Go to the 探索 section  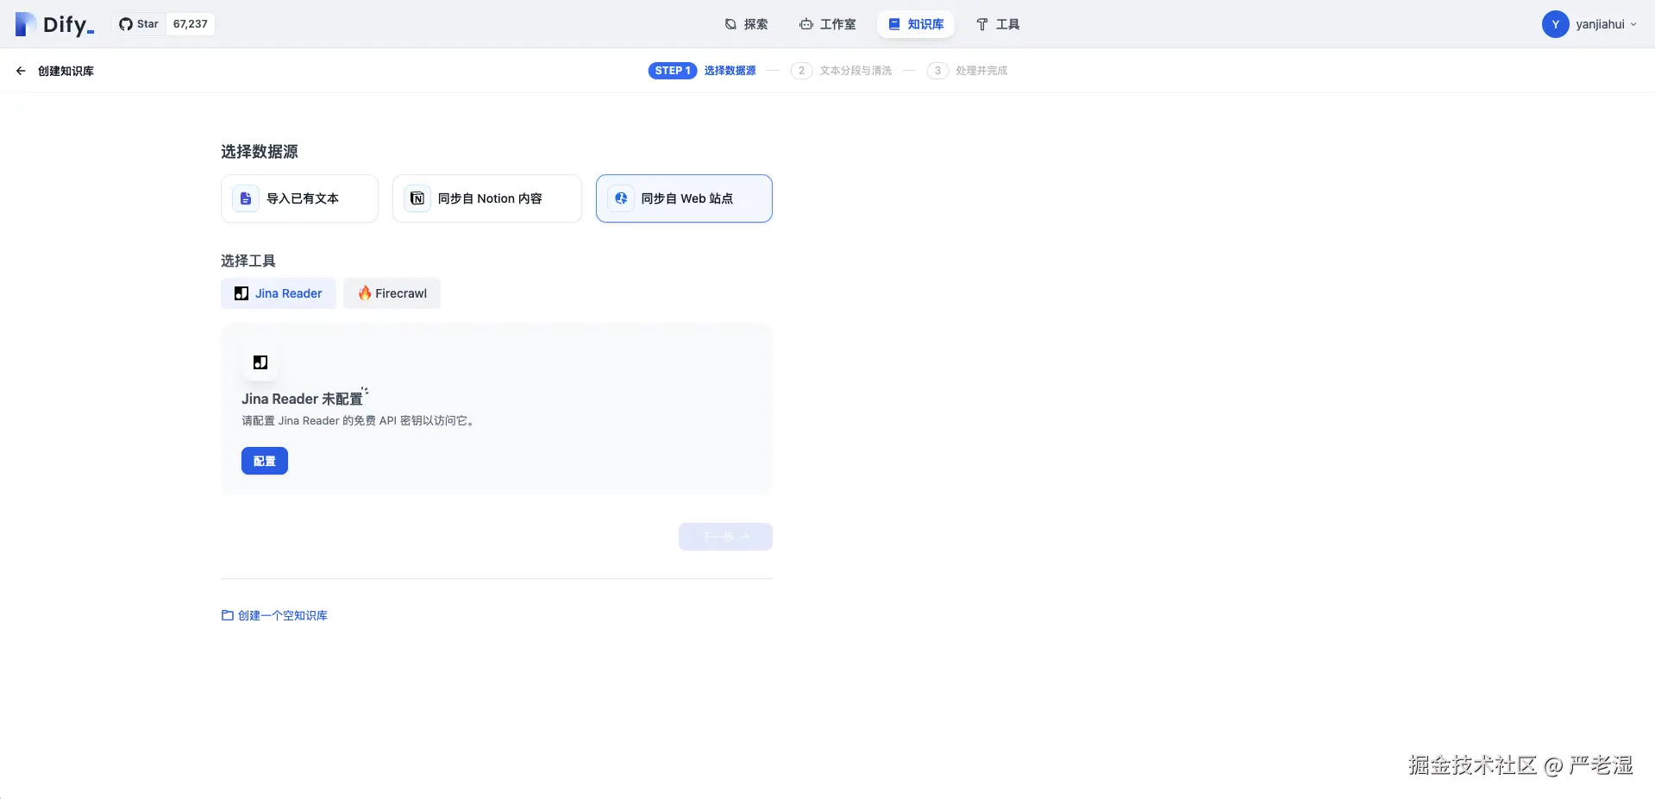[x=746, y=24]
